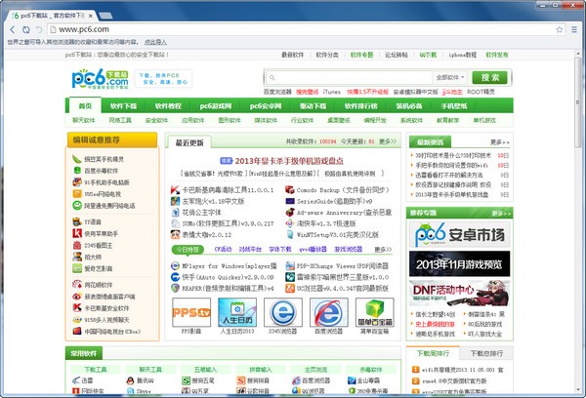Click the reload page icon in toolbar
586x398 pixels.
click(25, 29)
